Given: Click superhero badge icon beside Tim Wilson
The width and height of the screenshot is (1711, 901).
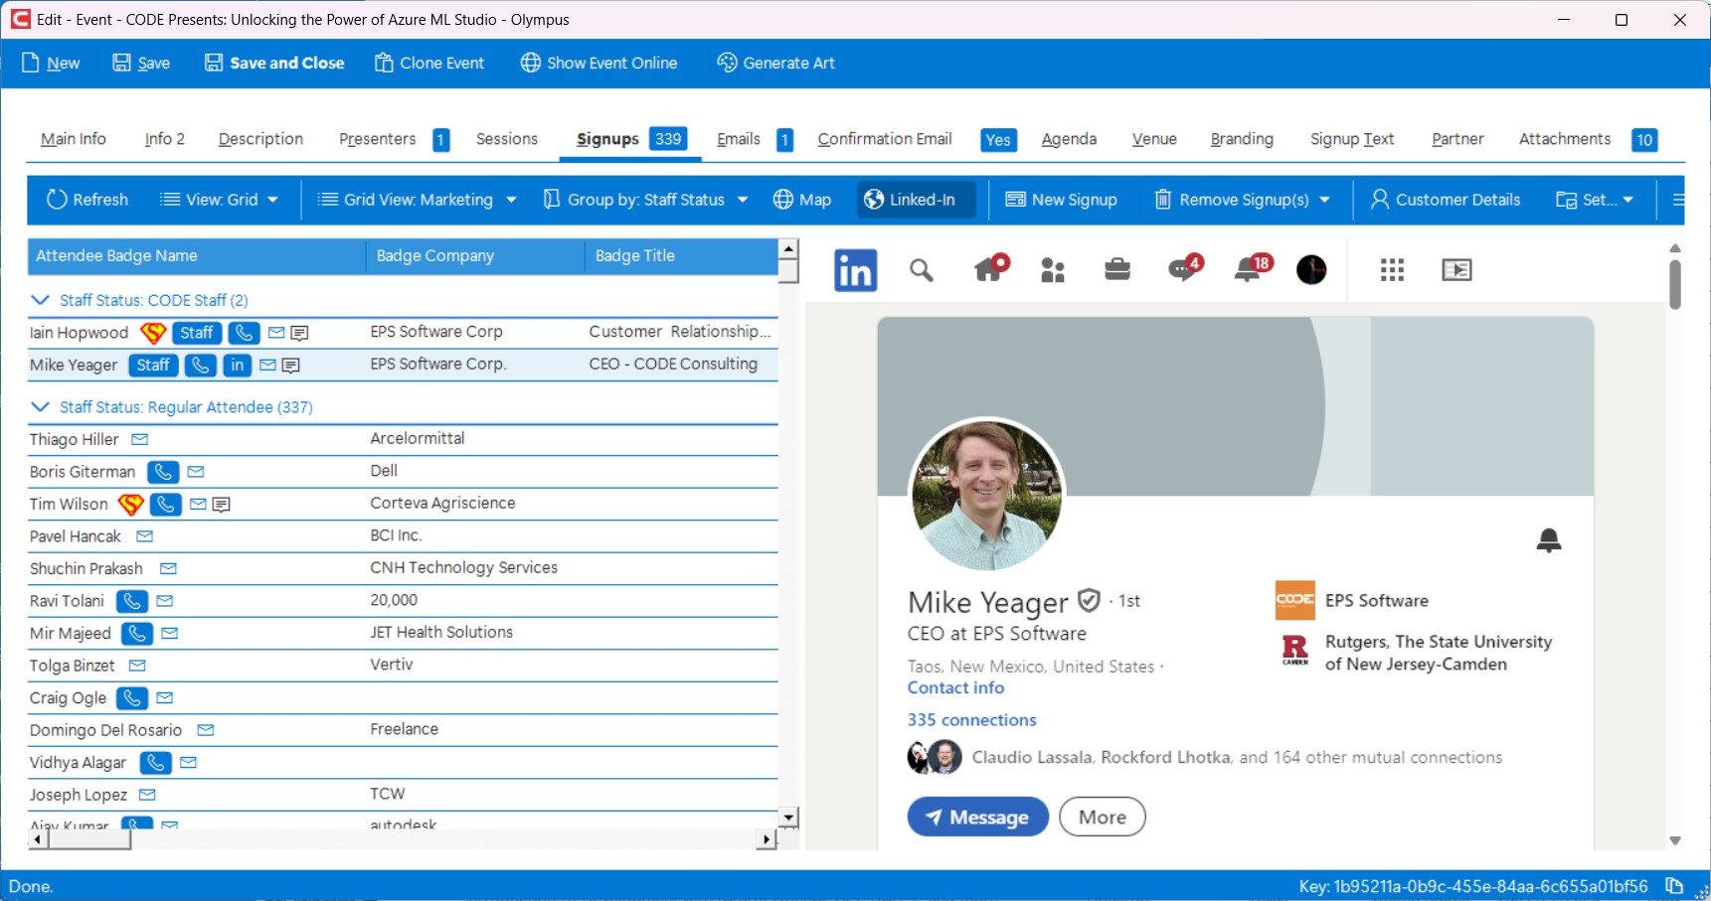Looking at the screenshot, I should [x=131, y=504].
